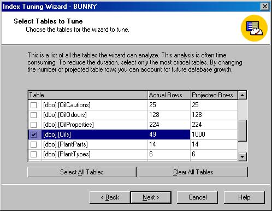Click the table list scroll up arrow

243,95
